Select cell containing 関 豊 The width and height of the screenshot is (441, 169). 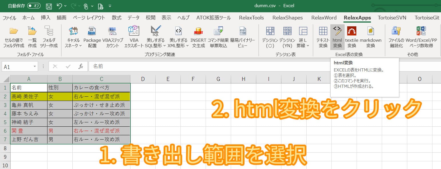click(29, 131)
